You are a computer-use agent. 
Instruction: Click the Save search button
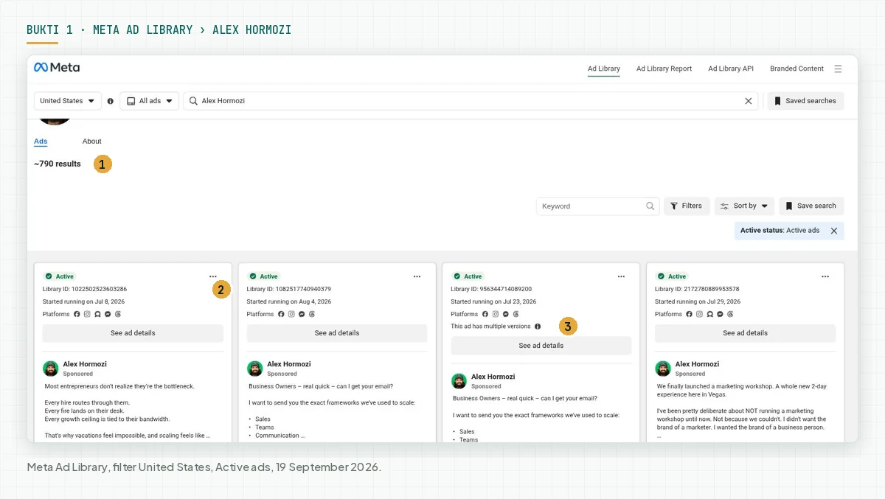(811, 206)
